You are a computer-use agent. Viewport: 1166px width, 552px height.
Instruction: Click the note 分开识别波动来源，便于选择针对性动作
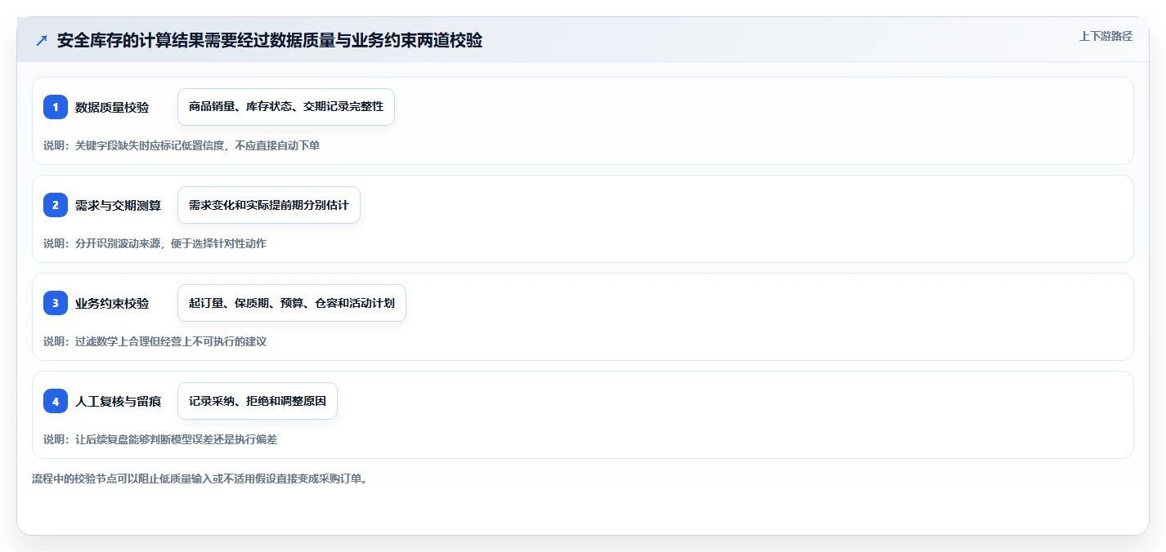(170, 243)
